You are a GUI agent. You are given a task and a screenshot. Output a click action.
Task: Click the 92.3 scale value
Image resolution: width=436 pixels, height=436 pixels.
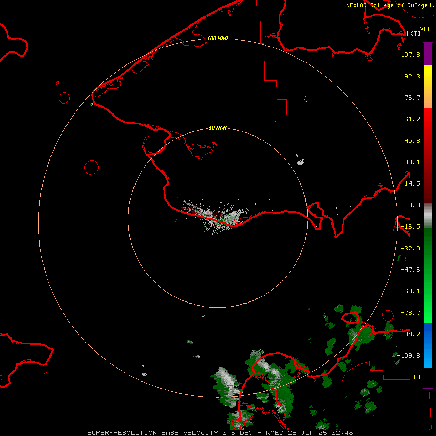412,76
